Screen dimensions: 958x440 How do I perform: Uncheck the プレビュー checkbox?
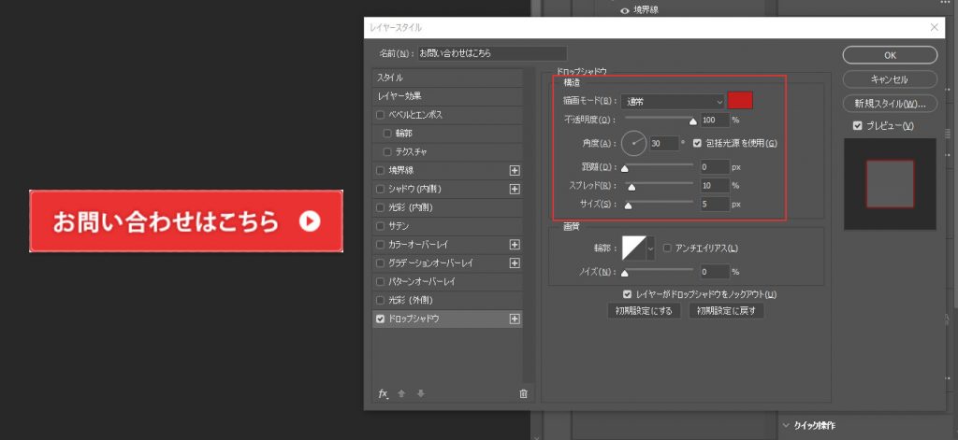857,126
